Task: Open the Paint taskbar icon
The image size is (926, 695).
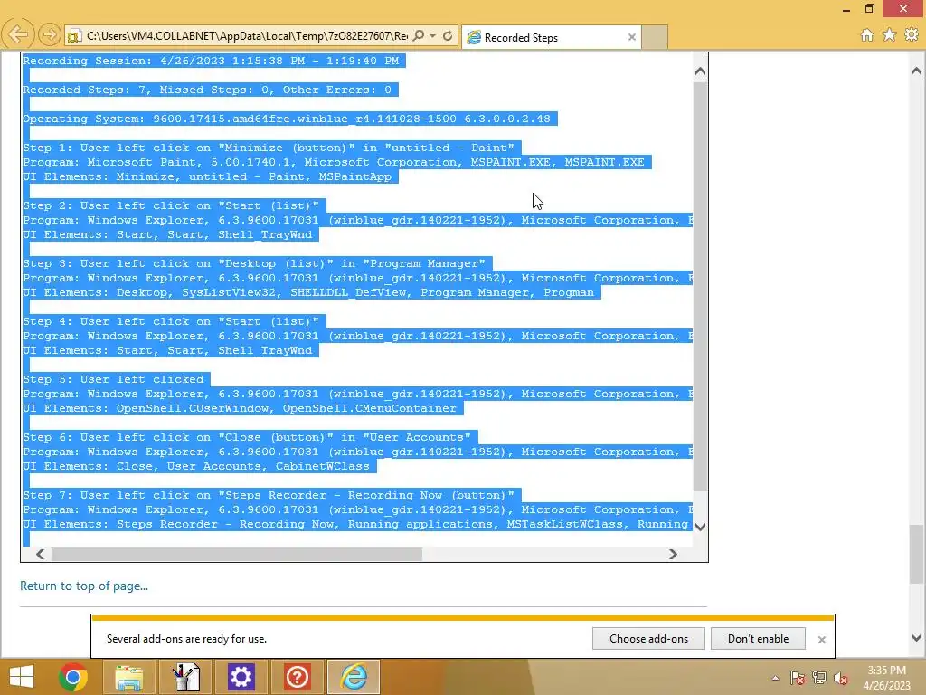Action: pyautogui.click(x=185, y=677)
